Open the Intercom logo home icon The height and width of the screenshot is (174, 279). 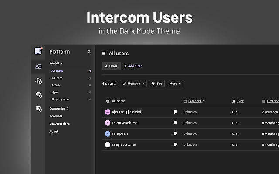pyautogui.click(x=38, y=51)
